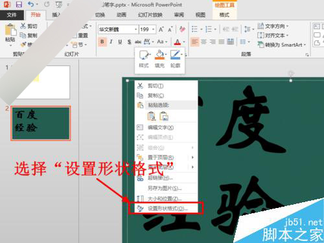Image resolution: width=324 pixels, height=243 pixels.
Task: Switch to the 幻灯片放映 slideshow tab
Action: tap(150, 15)
